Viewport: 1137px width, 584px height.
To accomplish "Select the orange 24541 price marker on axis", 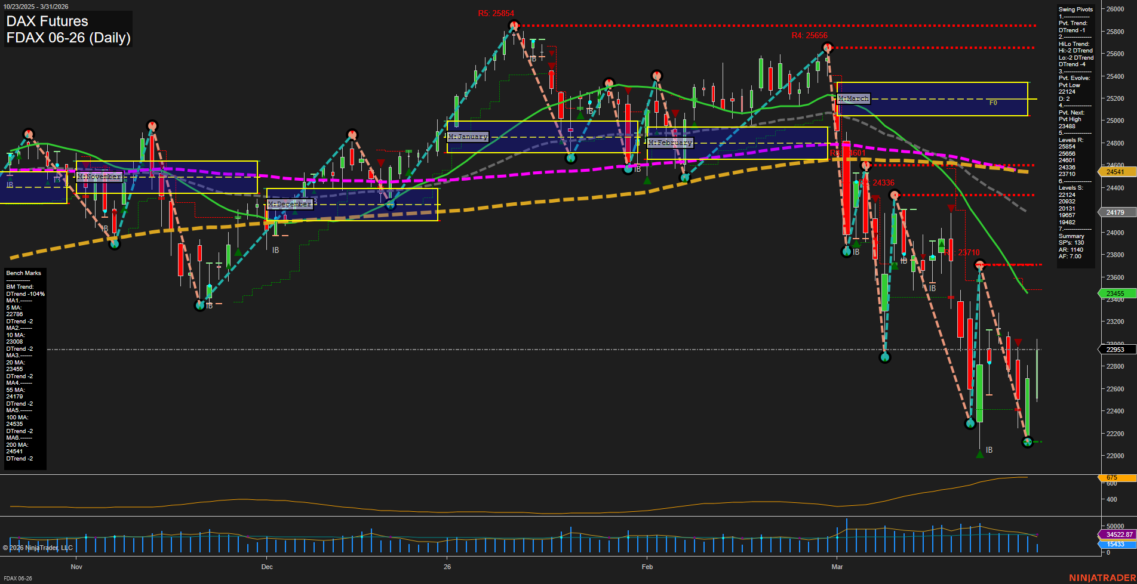I will click(x=1116, y=172).
